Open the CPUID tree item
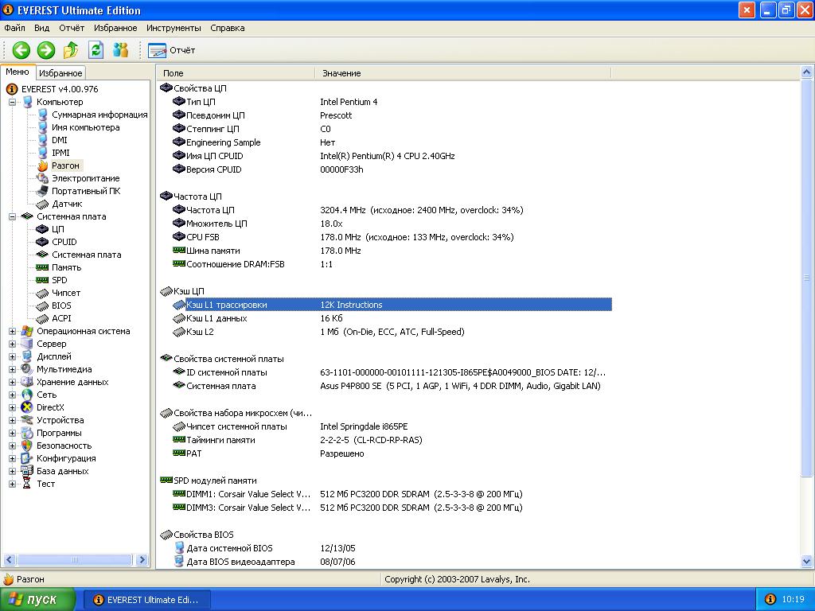 64,242
